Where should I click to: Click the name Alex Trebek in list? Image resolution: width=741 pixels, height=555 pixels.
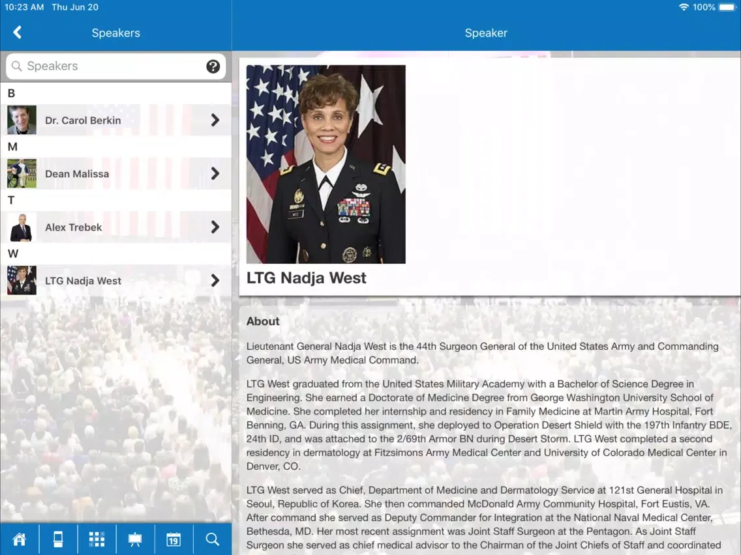(x=73, y=227)
